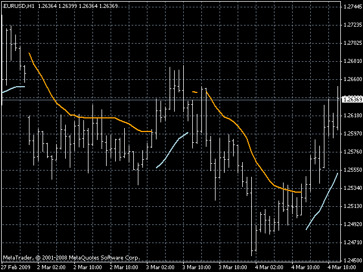Click the 27 Feb 2009 date label
The height and width of the screenshot is (272, 363).
pos(16,267)
